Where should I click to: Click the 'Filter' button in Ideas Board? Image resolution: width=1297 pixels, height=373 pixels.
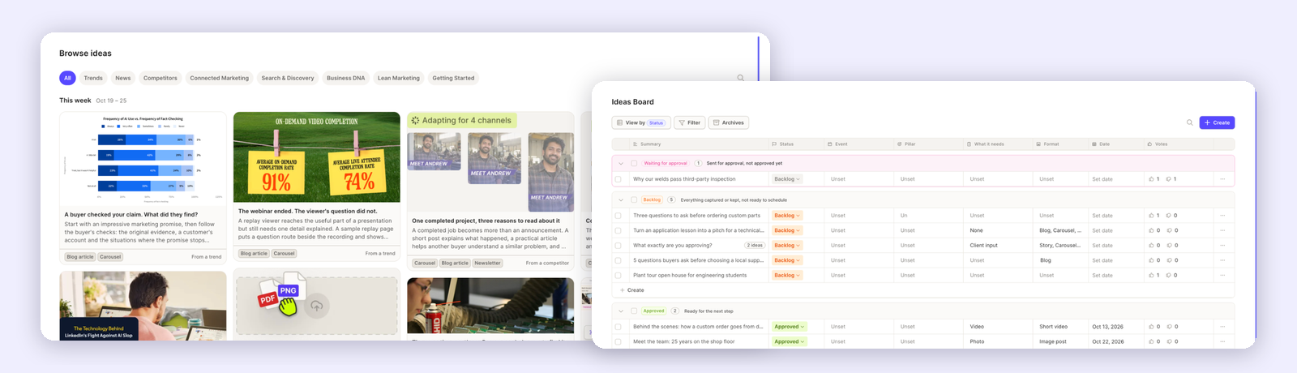tap(690, 122)
